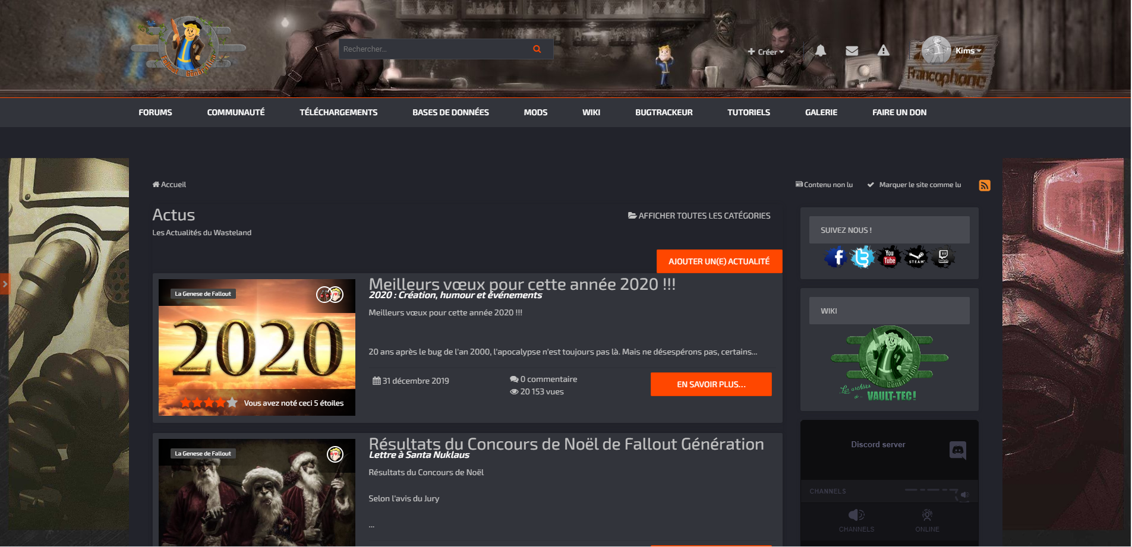Click the Vault Boy figurine in the header

pos(664,65)
